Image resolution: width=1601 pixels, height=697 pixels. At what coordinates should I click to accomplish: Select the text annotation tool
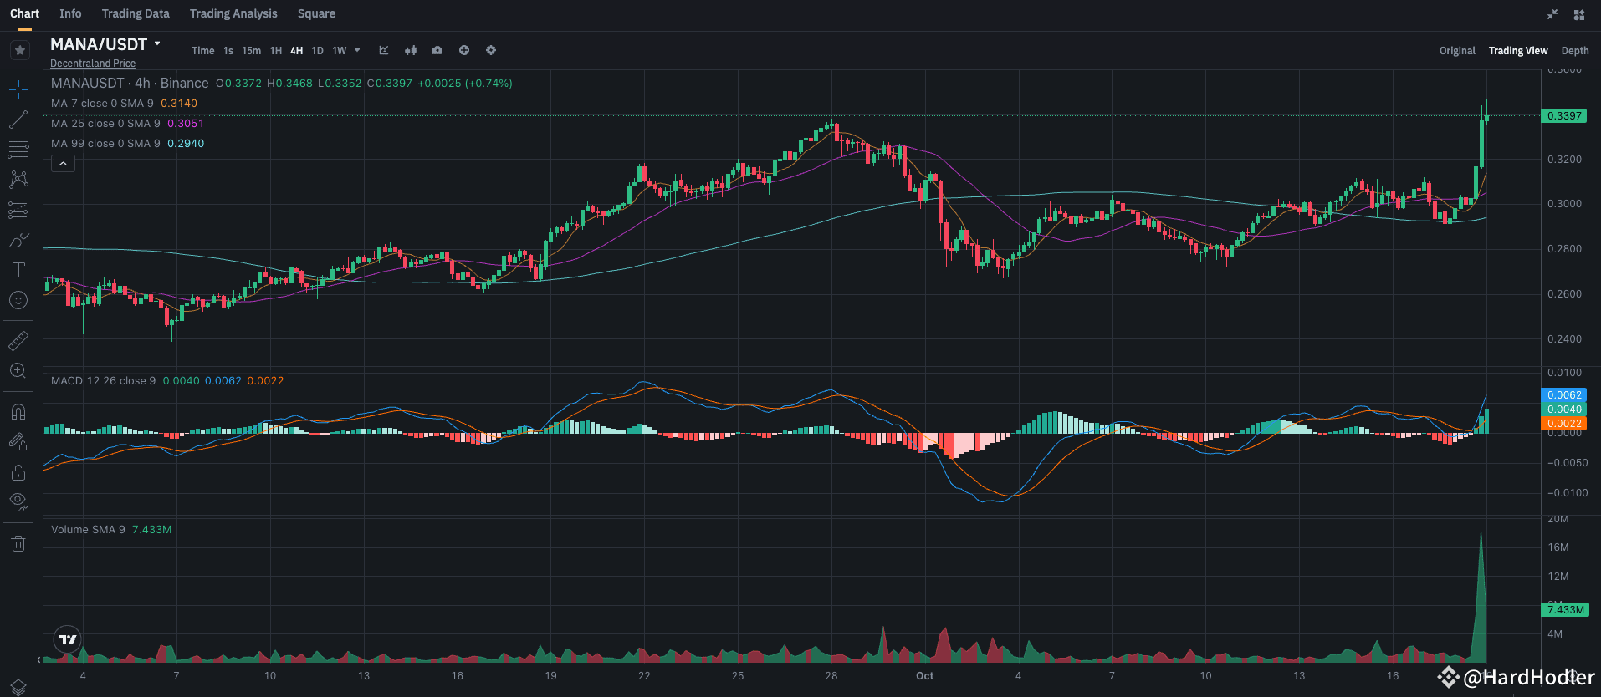pyautogui.click(x=18, y=270)
